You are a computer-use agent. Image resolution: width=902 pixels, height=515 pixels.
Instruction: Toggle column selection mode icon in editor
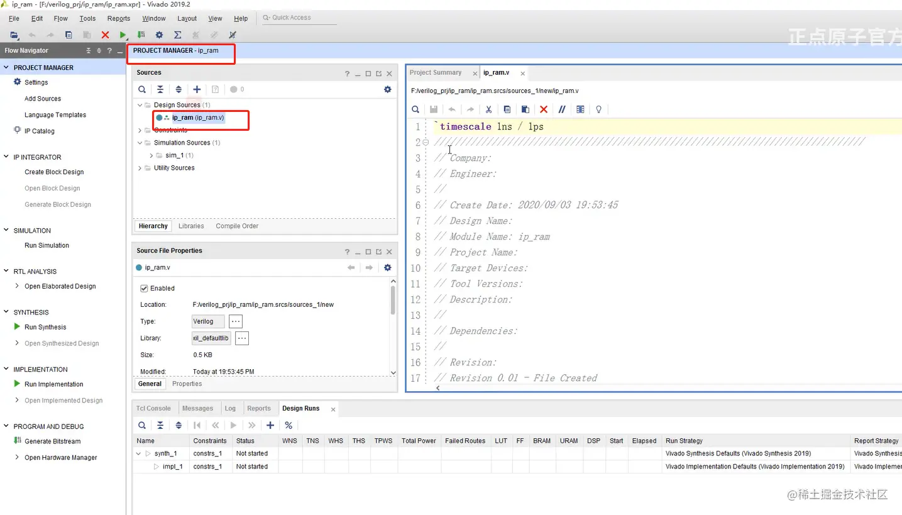[x=580, y=109]
